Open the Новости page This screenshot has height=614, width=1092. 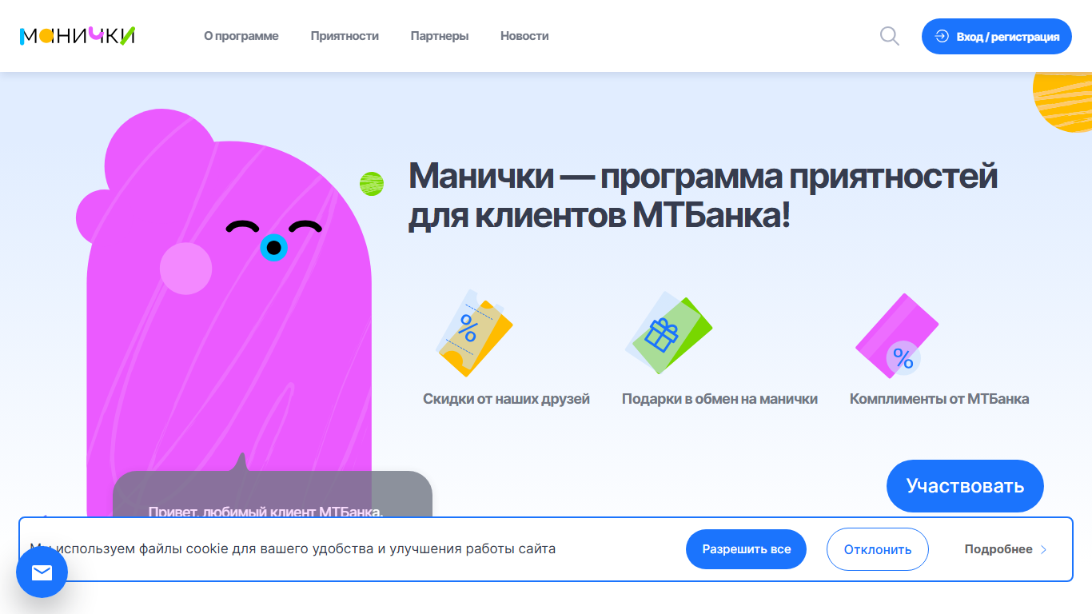click(x=524, y=36)
